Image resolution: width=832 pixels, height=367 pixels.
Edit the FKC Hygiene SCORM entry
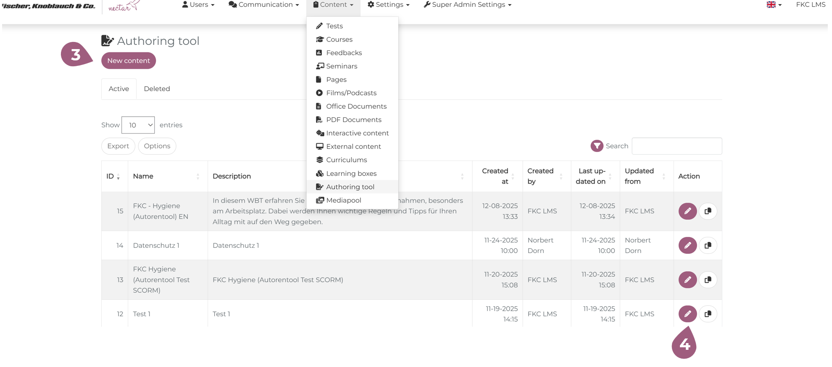687,280
